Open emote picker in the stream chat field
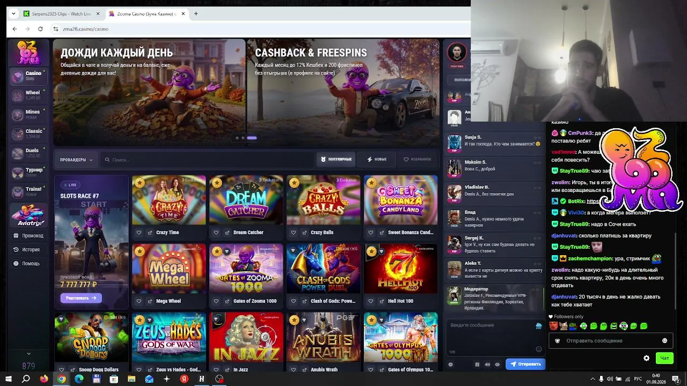This screenshot has height=386, width=687. point(664,341)
